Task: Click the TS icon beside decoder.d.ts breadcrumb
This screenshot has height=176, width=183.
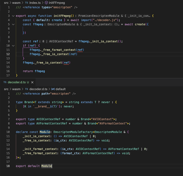Action: 27,89
